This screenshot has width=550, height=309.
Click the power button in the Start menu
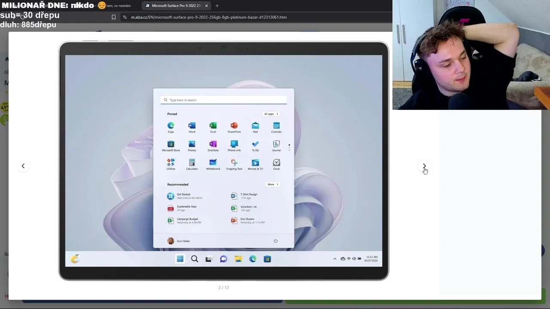(x=275, y=241)
